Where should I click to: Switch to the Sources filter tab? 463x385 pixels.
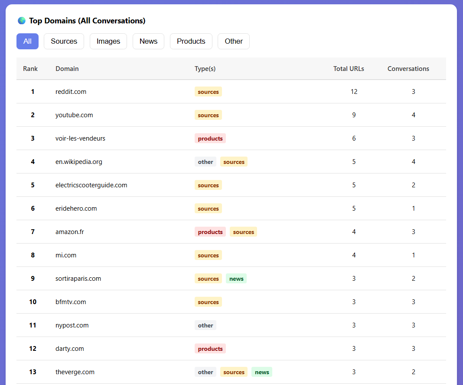pyautogui.click(x=64, y=42)
